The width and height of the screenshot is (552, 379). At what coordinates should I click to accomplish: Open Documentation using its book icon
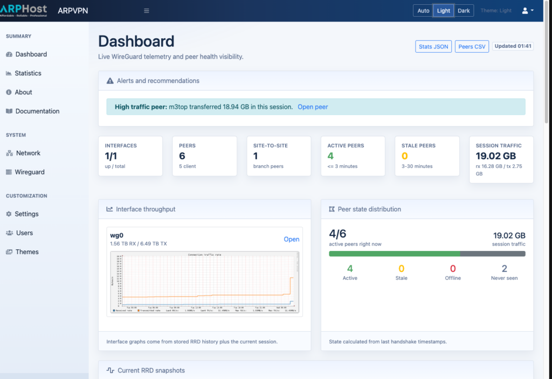point(10,111)
